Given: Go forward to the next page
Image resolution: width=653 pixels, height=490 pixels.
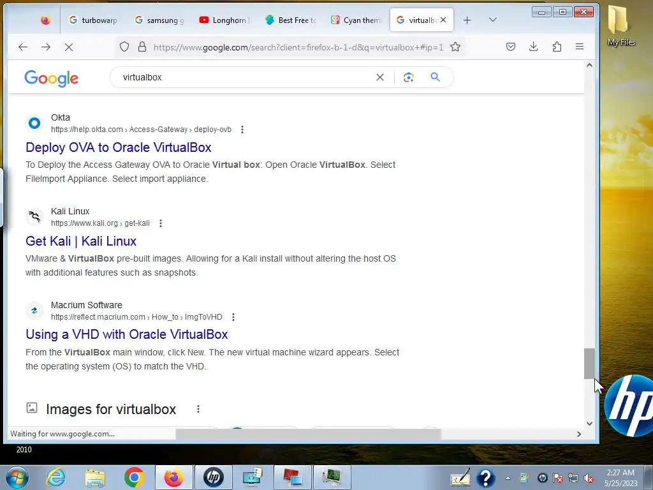Looking at the screenshot, I should pos(46,47).
